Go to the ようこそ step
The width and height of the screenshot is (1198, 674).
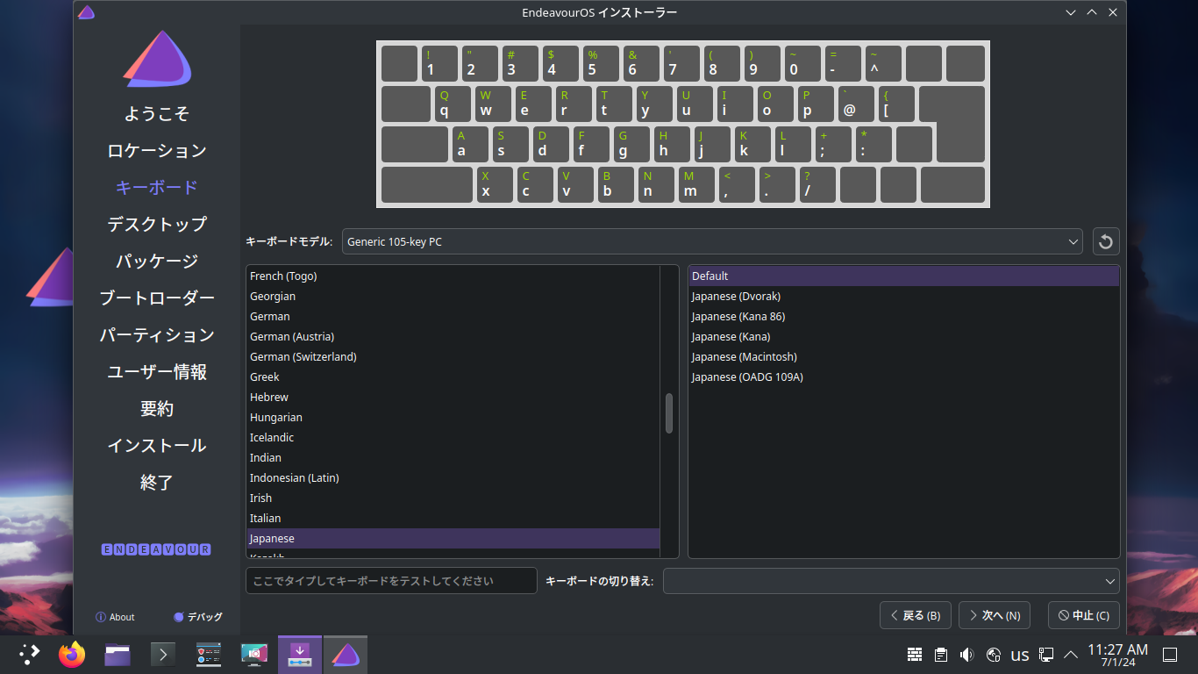(157, 114)
